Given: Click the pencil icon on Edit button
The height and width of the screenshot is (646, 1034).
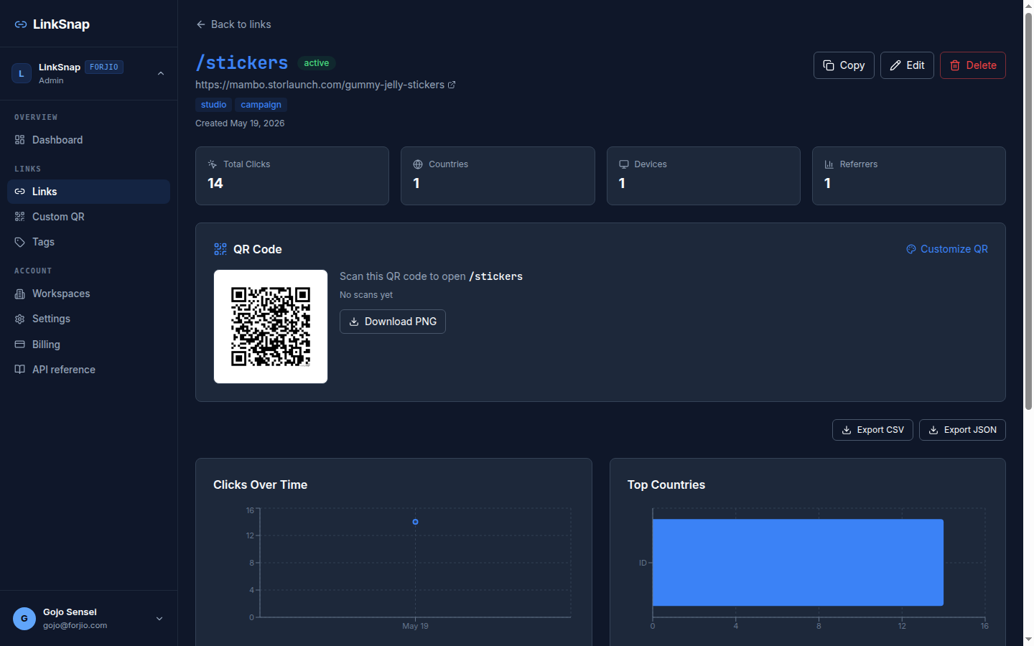Looking at the screenshot, I should point(895,65).
